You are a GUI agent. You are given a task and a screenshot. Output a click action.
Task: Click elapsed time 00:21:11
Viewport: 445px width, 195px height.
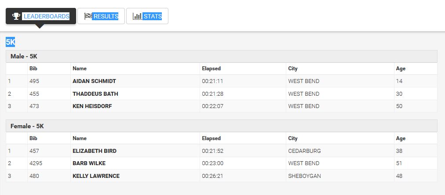(212, 81)
